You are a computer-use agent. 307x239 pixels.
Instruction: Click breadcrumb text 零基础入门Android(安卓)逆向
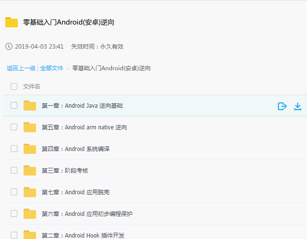point(112,68)
